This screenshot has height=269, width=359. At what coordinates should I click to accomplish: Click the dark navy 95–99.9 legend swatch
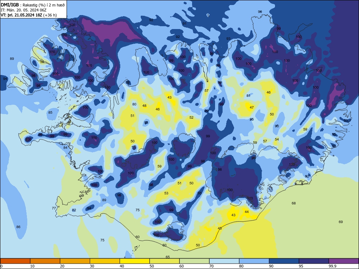[x=314, y=261]
